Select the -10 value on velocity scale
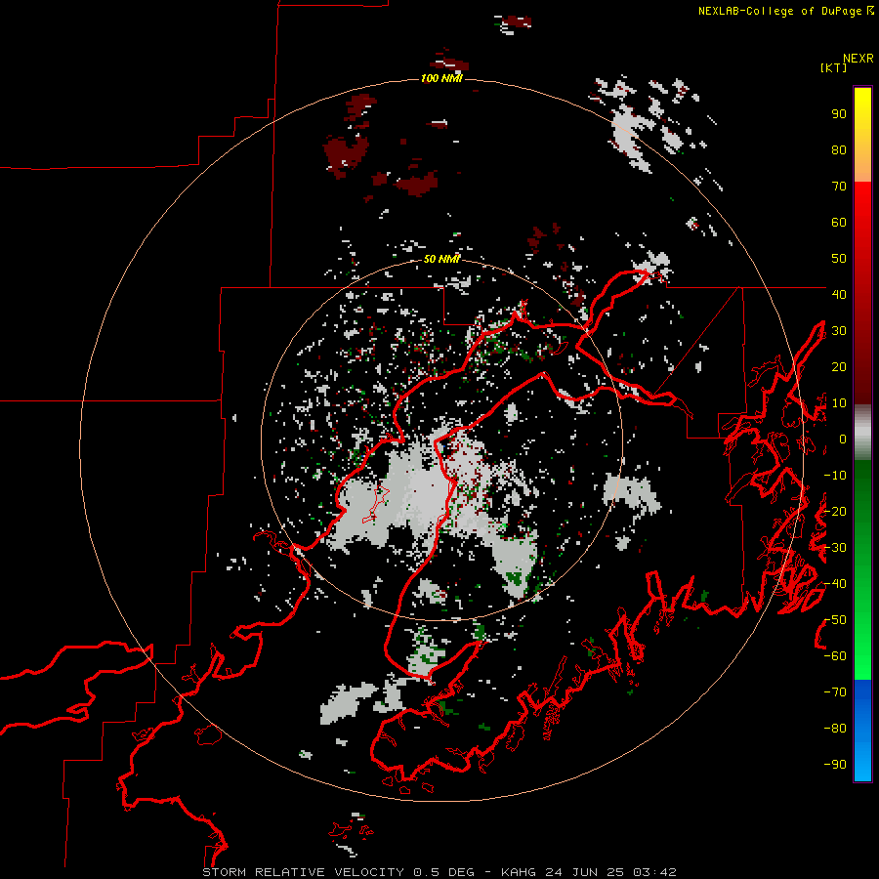Viewport: 879px width, 879px height. pos(835,476)
